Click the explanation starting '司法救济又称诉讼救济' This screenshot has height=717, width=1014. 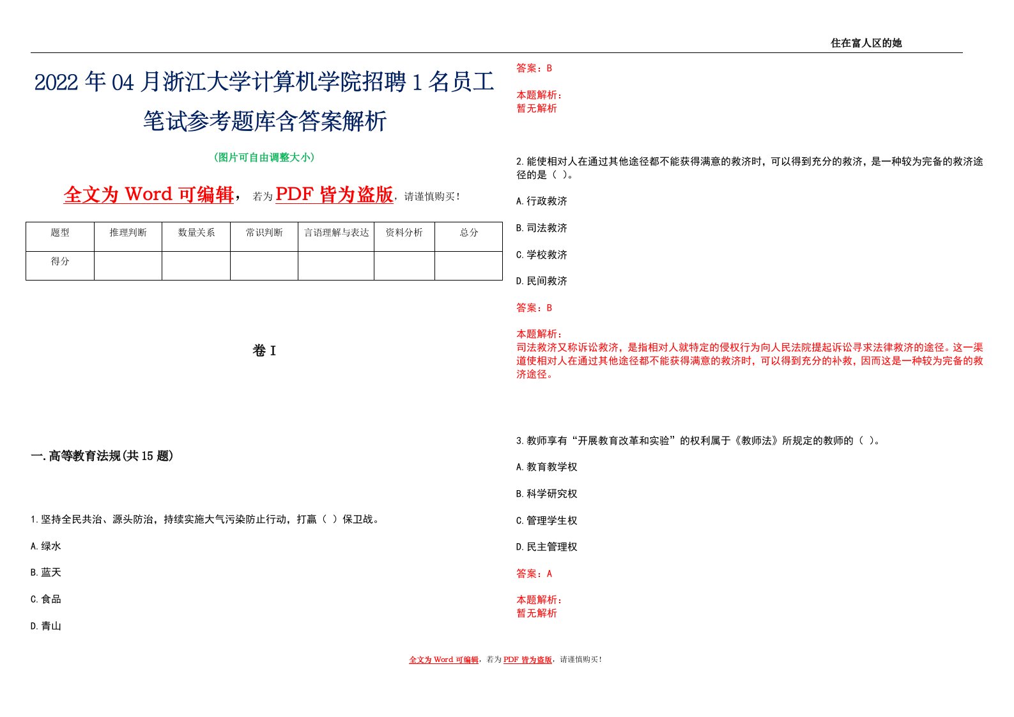coord(749,361)
